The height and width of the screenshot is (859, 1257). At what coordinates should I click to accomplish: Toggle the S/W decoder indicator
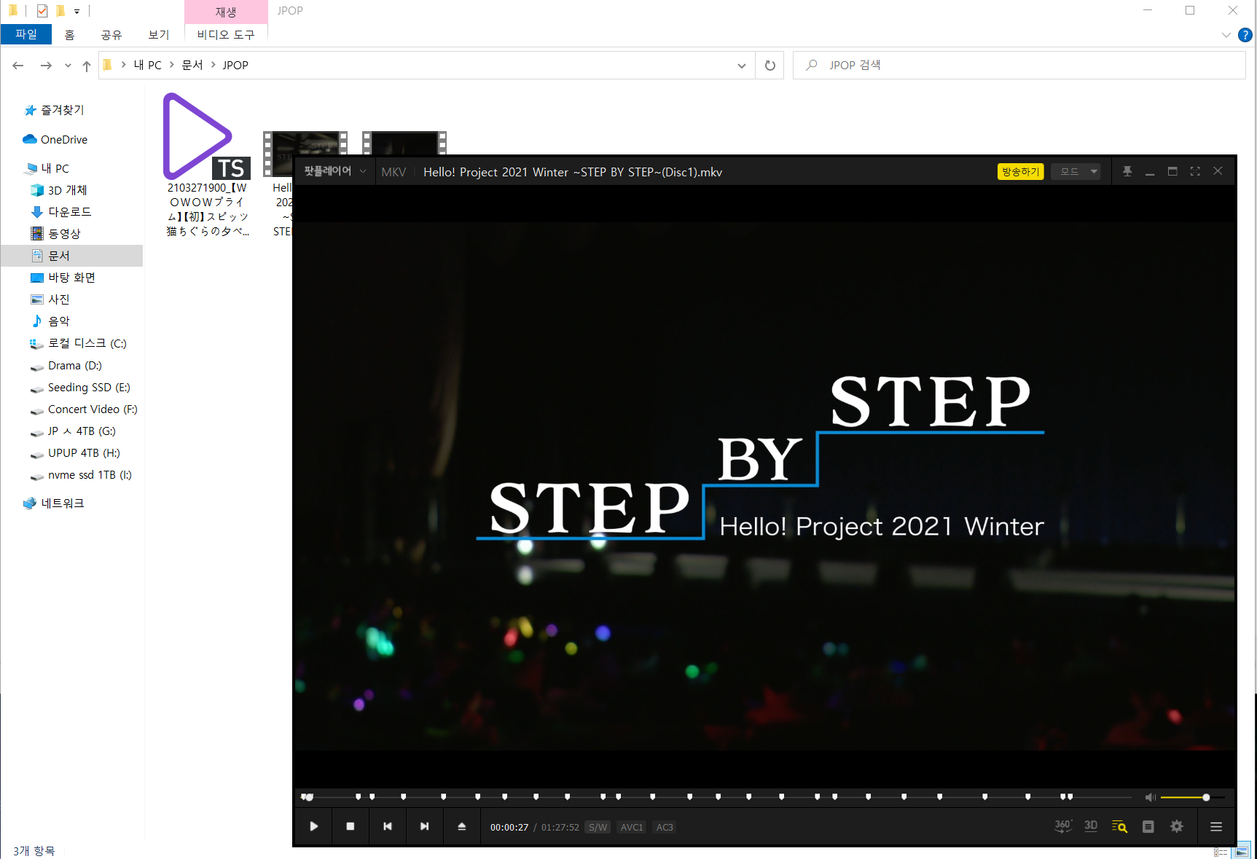tap(598, 827)
